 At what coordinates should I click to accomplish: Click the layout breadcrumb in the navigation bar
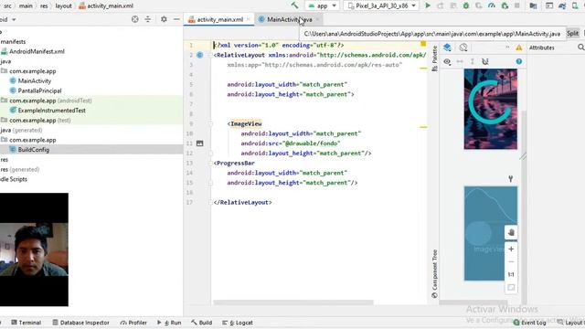click(x=63, y=5)
